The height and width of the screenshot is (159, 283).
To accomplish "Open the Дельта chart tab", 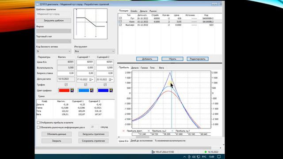I will click(x=134, y=68).
